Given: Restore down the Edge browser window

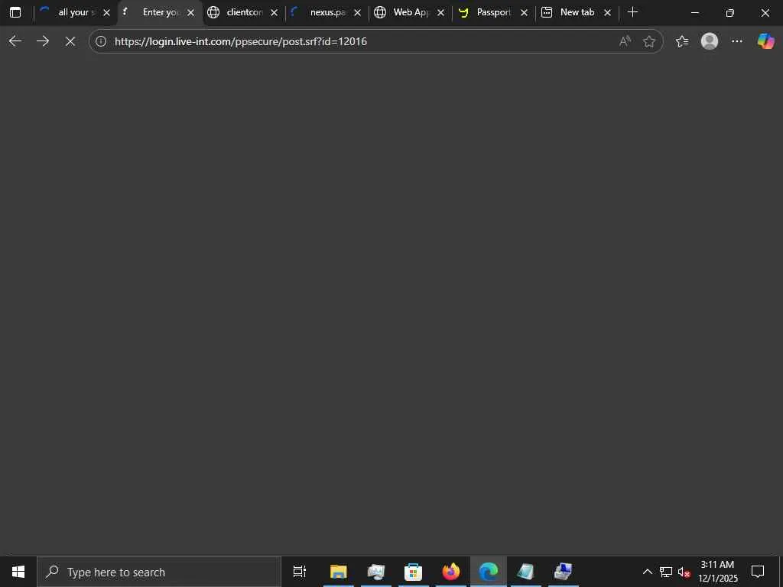Looking at the screenshot, I should [729, 12].
